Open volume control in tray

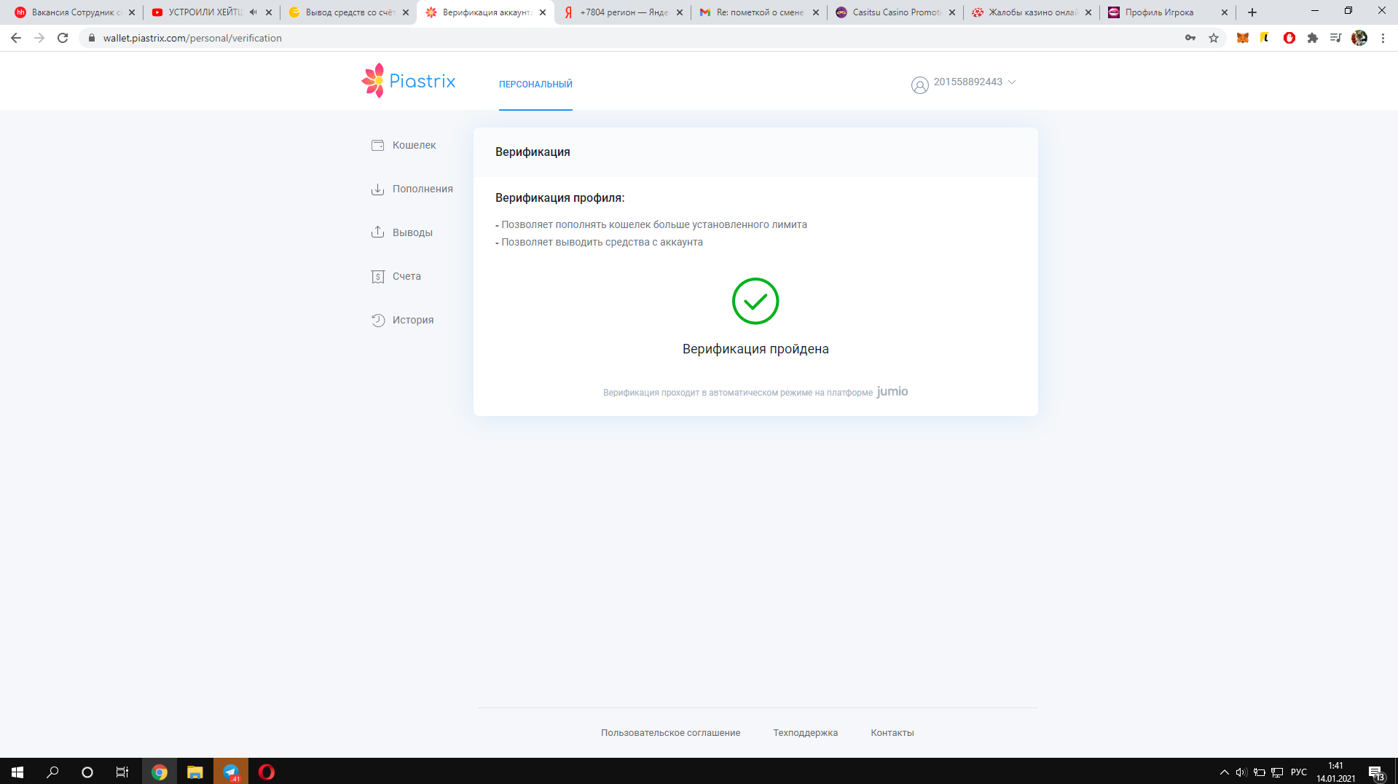pos(1241,772)
